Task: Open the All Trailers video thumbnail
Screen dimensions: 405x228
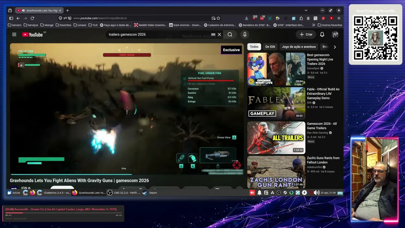Action: click(x=276, y=138)
